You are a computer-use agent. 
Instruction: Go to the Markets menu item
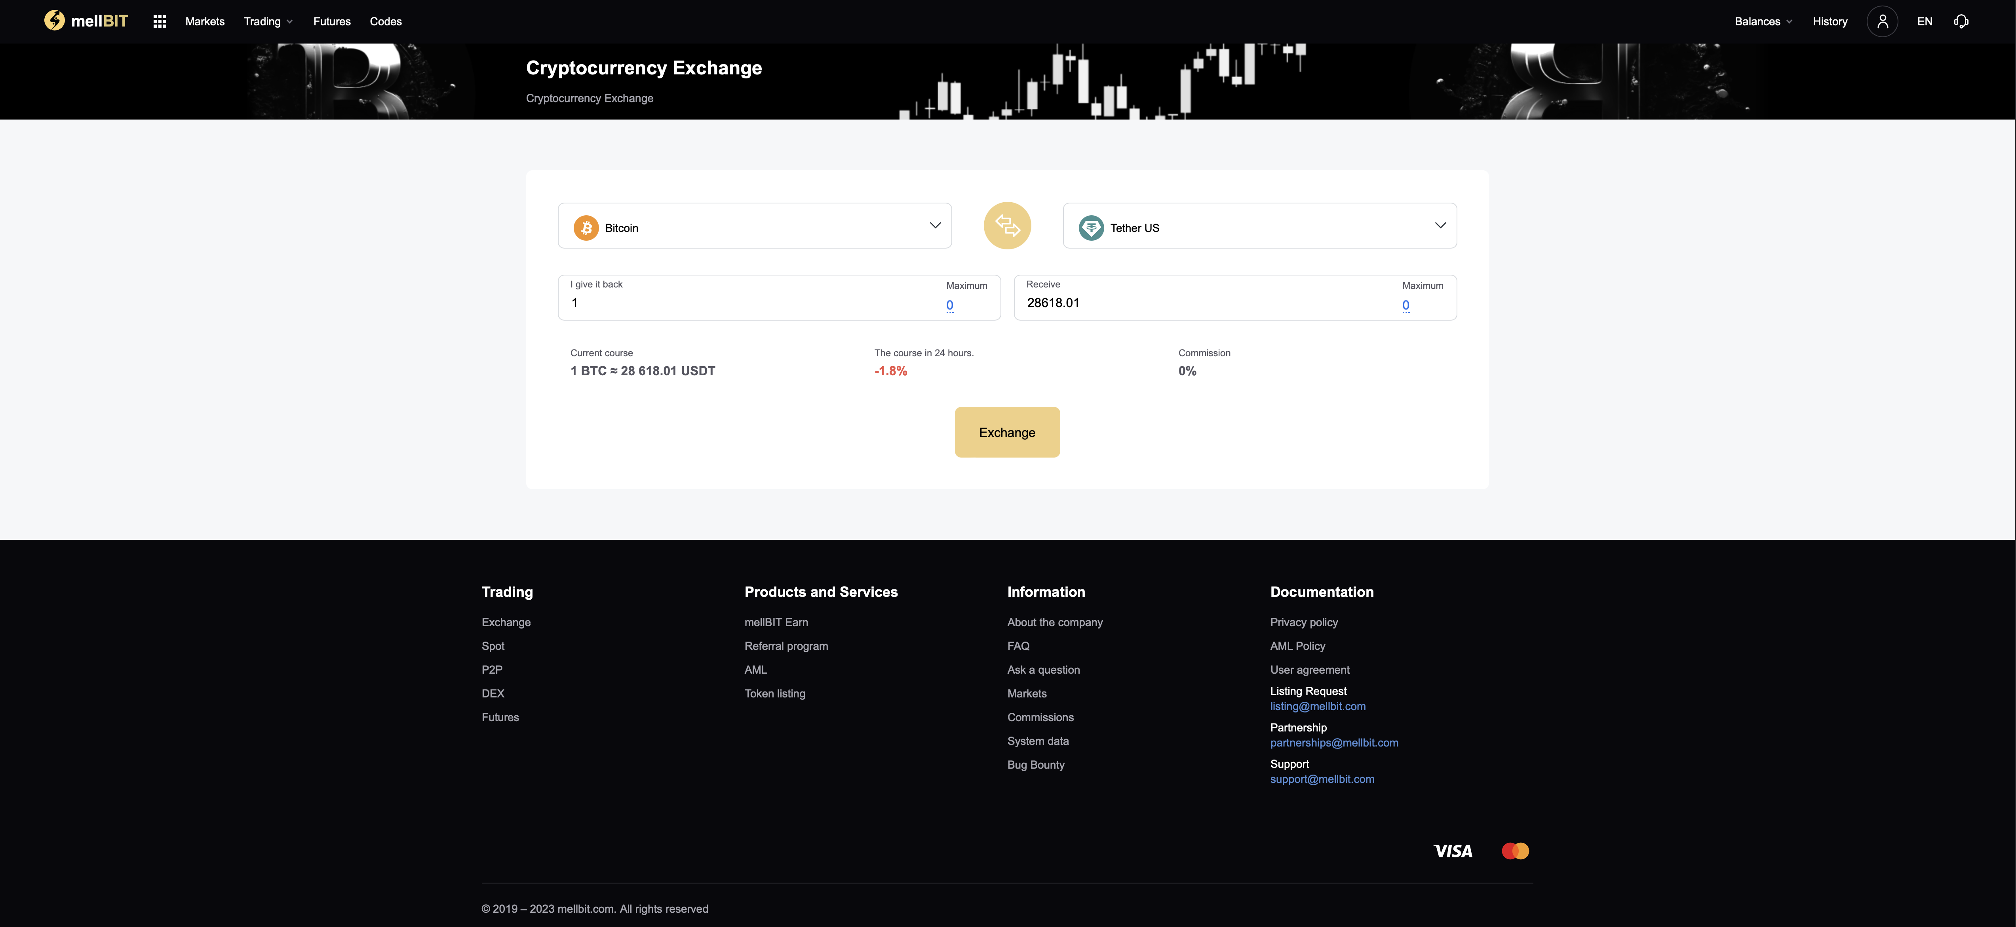coord(204,21)
